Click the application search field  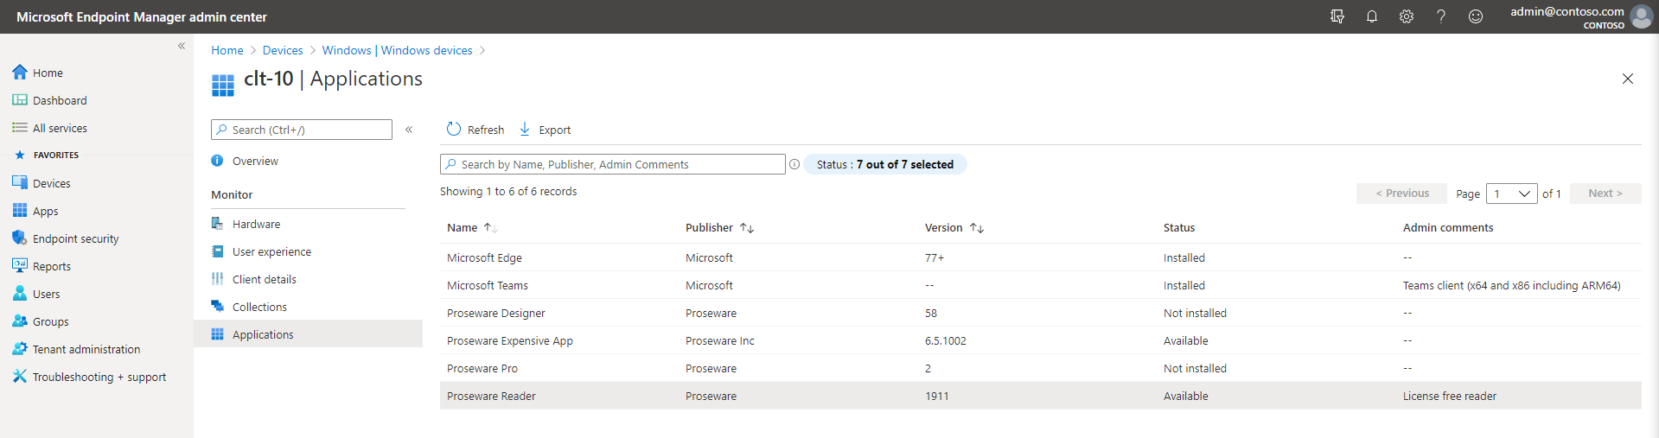(613, 164)
